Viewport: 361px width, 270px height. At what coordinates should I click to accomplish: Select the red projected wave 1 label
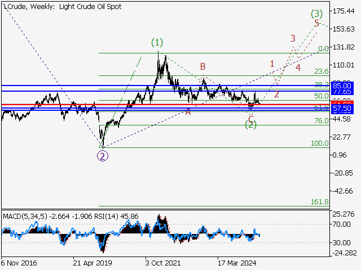(272, 64)
